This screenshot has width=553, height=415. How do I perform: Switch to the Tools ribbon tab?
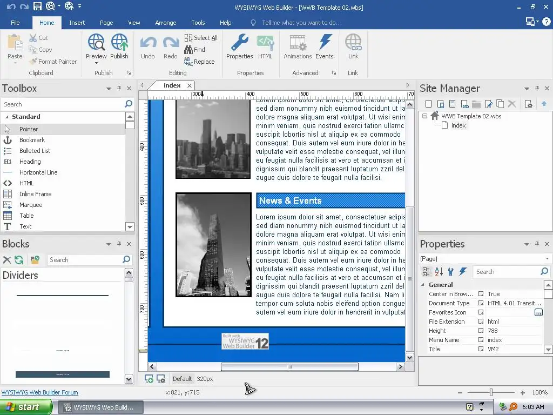pyautogui.click(x=198, y=23)
